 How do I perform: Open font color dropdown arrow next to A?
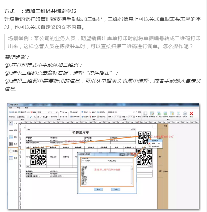(x=48, y=117)
